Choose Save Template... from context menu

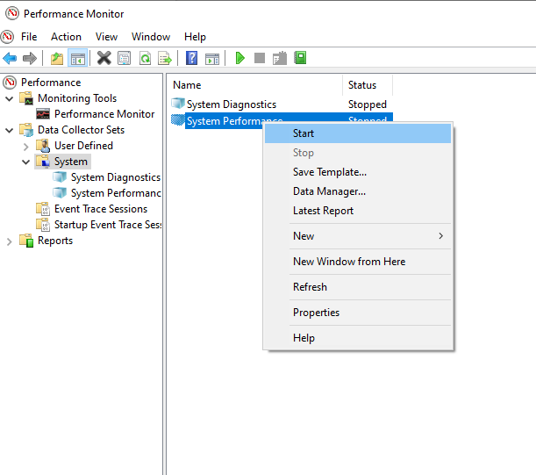(358, 172)
